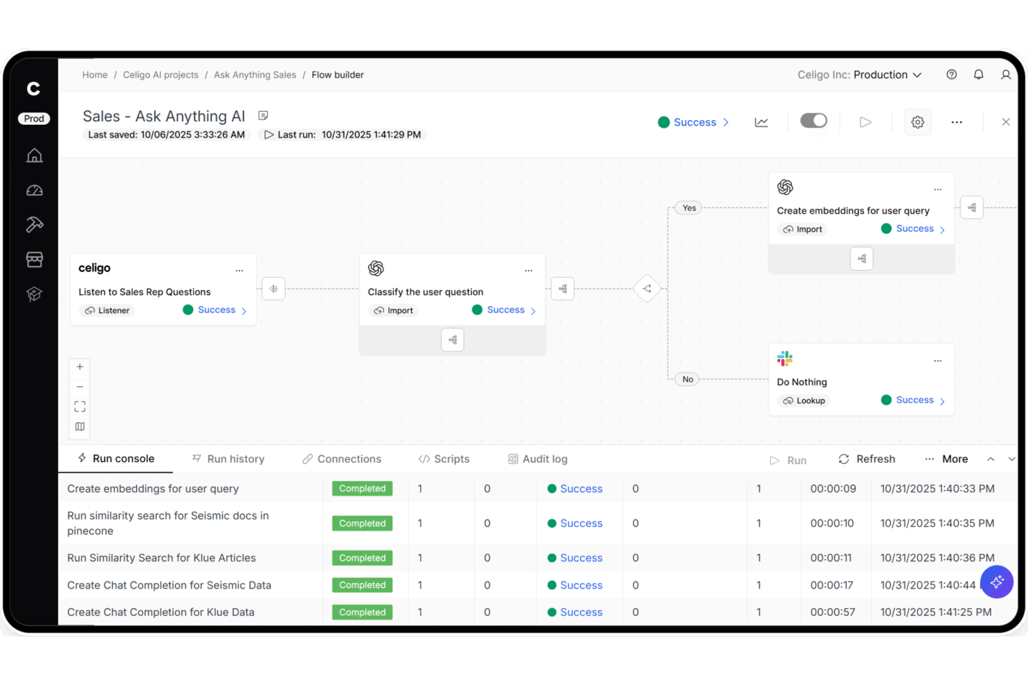
Task: Open the flow settings gear
Action: 918,122
